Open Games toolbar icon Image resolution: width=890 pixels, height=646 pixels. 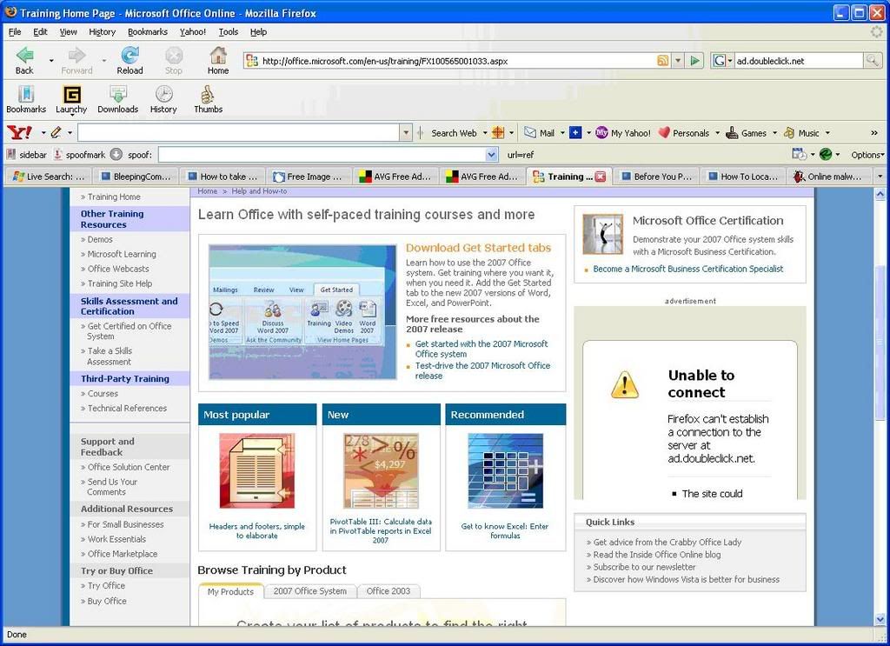(733, 133)
